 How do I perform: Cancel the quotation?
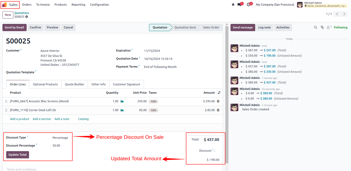click(68, 27)
